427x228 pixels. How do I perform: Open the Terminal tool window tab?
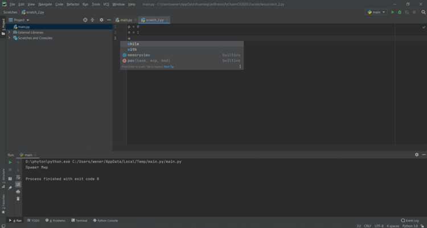click(x=80, y=221)
